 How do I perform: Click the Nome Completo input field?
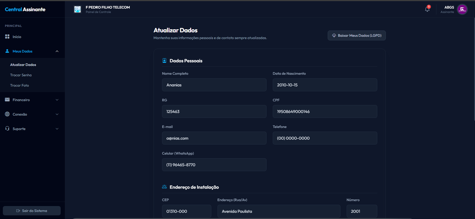214,85
